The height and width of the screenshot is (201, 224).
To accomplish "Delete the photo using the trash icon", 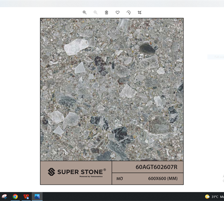I will (107, 13).
